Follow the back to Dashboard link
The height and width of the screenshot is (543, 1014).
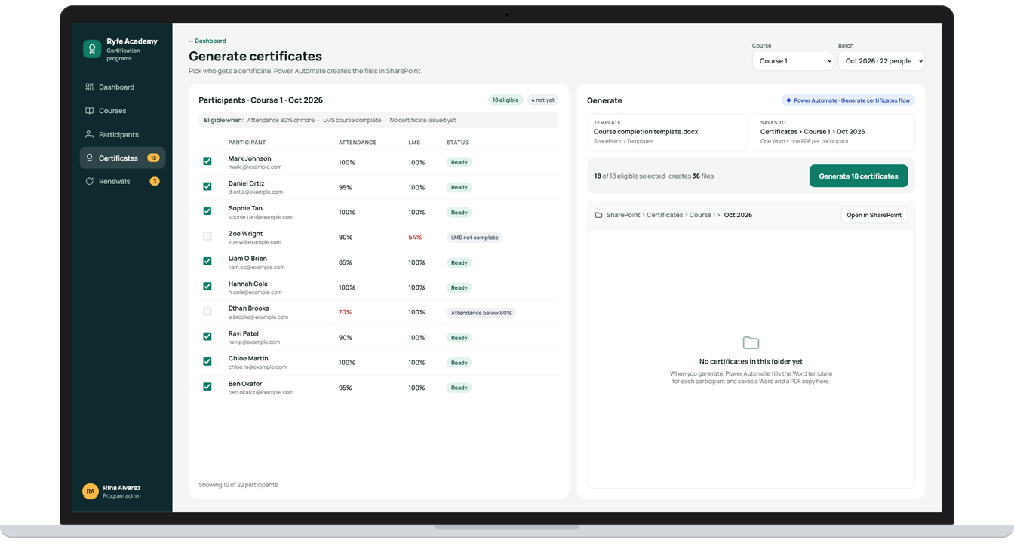207,41
